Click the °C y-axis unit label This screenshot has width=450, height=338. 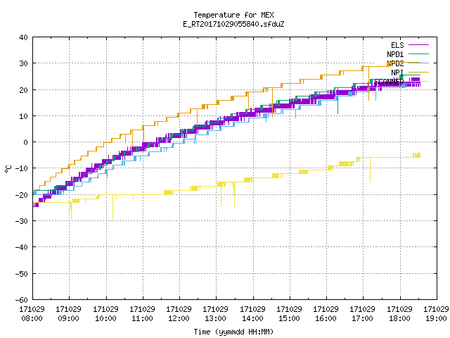pos(8,169)
